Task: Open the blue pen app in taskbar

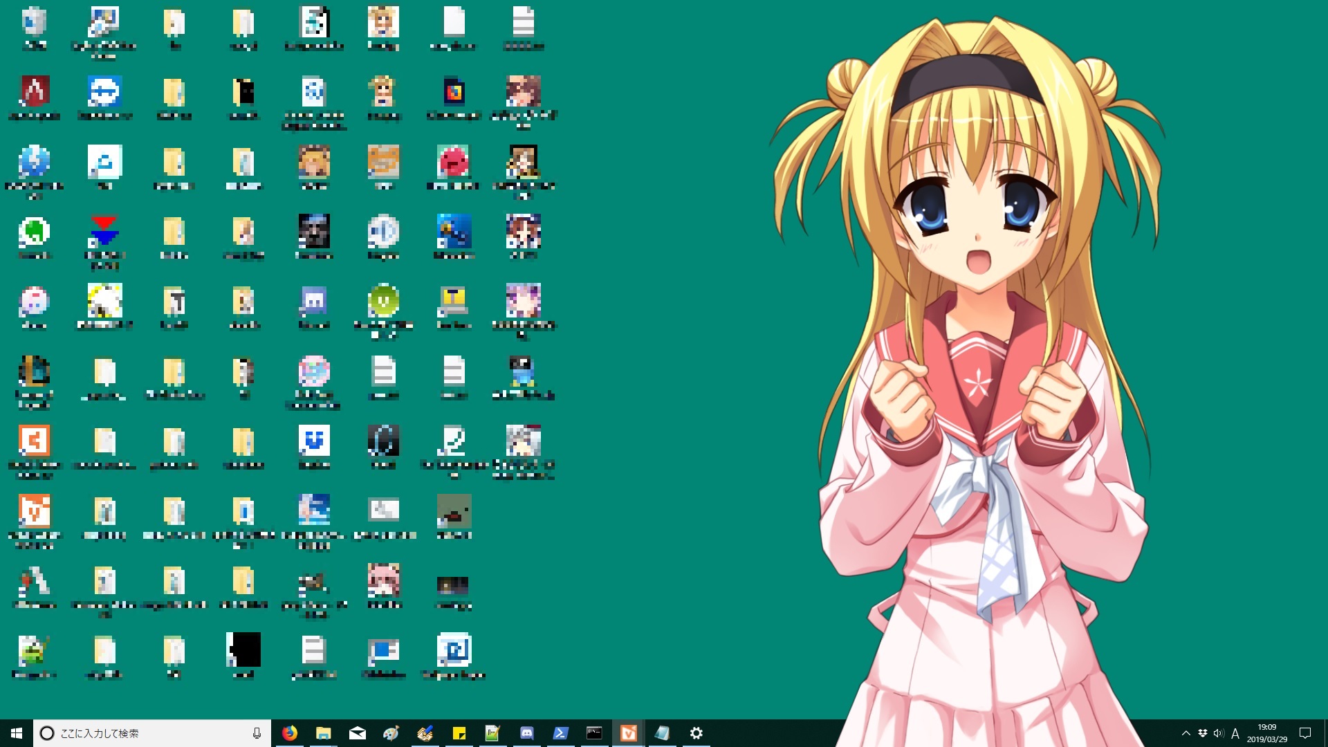Action: pos(425,733)
